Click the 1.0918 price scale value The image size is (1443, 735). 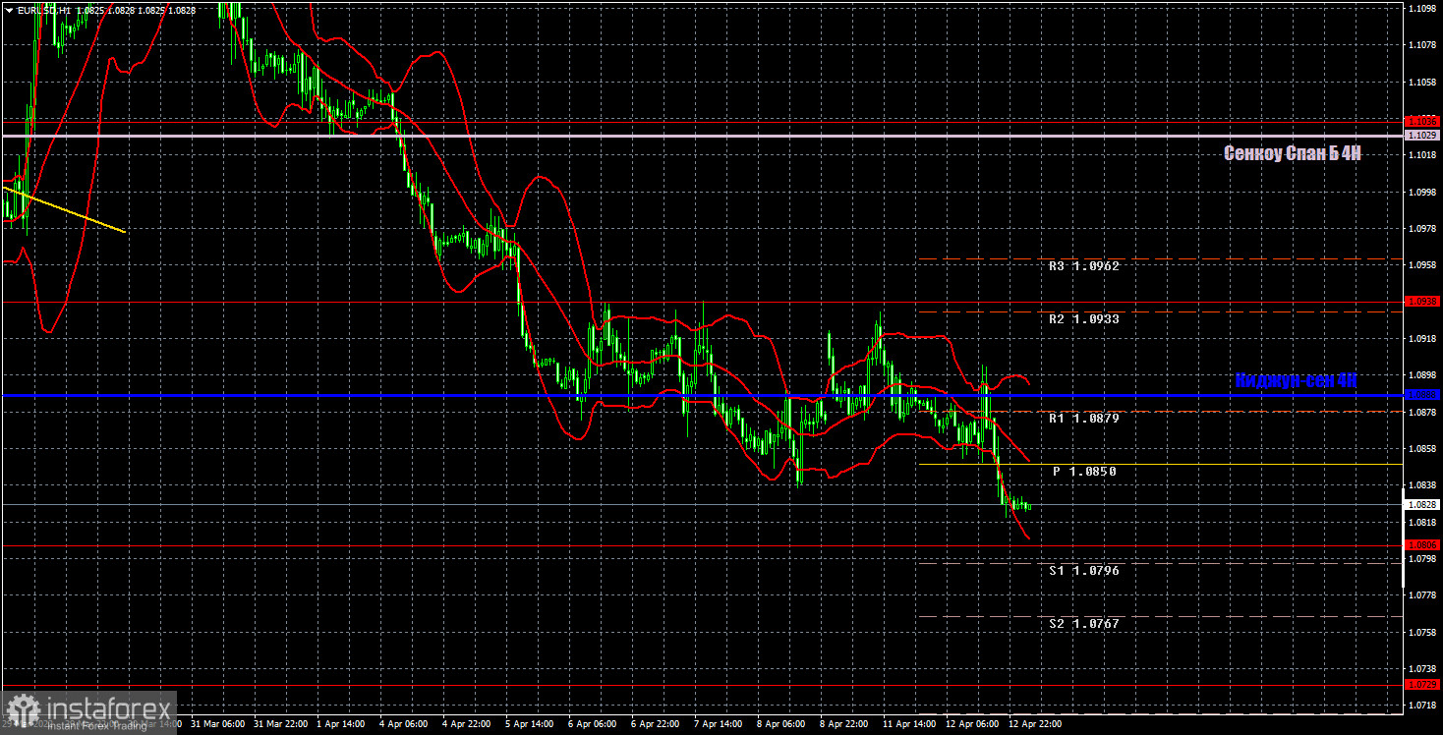pos(1422,339)
